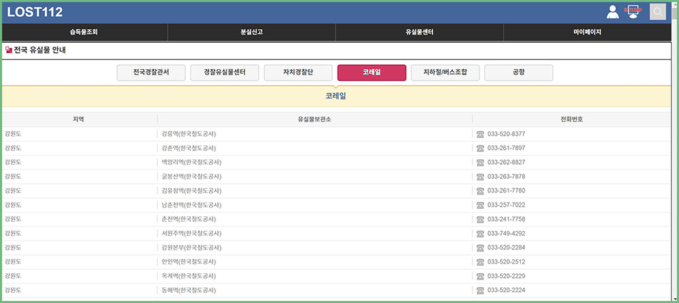This screenshot has height=303, width=679.
Task: Click phone icon next to 033-263-7878
Action: coord(480,177)
